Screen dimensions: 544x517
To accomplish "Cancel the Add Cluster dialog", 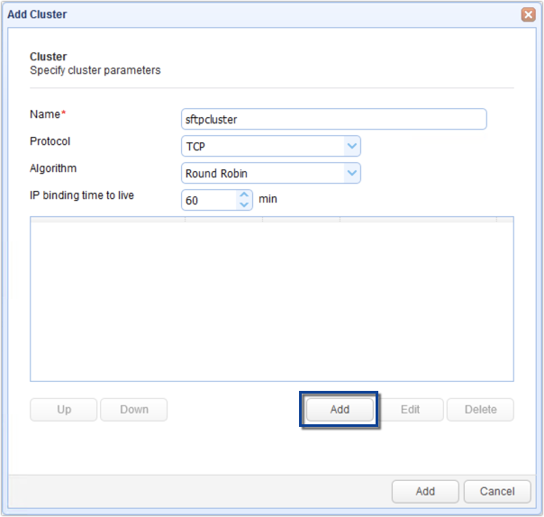I will [497, 492].
